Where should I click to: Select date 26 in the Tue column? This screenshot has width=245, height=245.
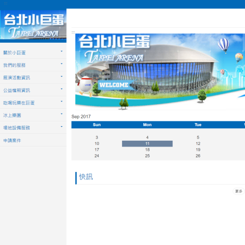(198, 156)
